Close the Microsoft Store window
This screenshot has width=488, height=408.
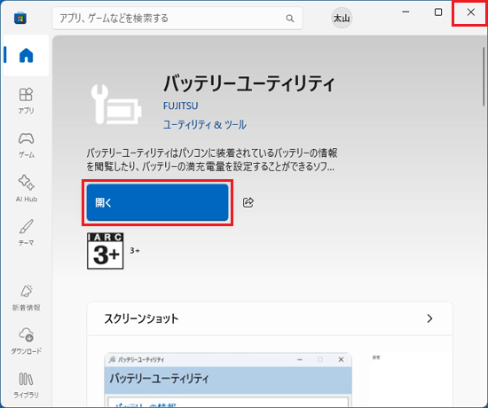(471, 12)
